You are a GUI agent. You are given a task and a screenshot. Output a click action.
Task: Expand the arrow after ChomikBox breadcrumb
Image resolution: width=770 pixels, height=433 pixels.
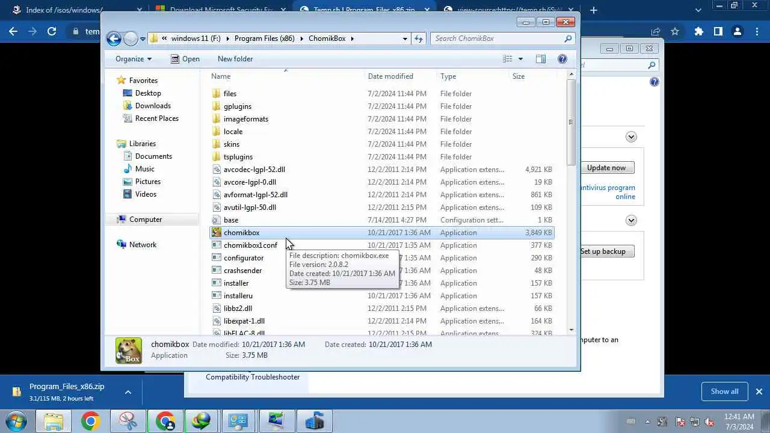353,38
